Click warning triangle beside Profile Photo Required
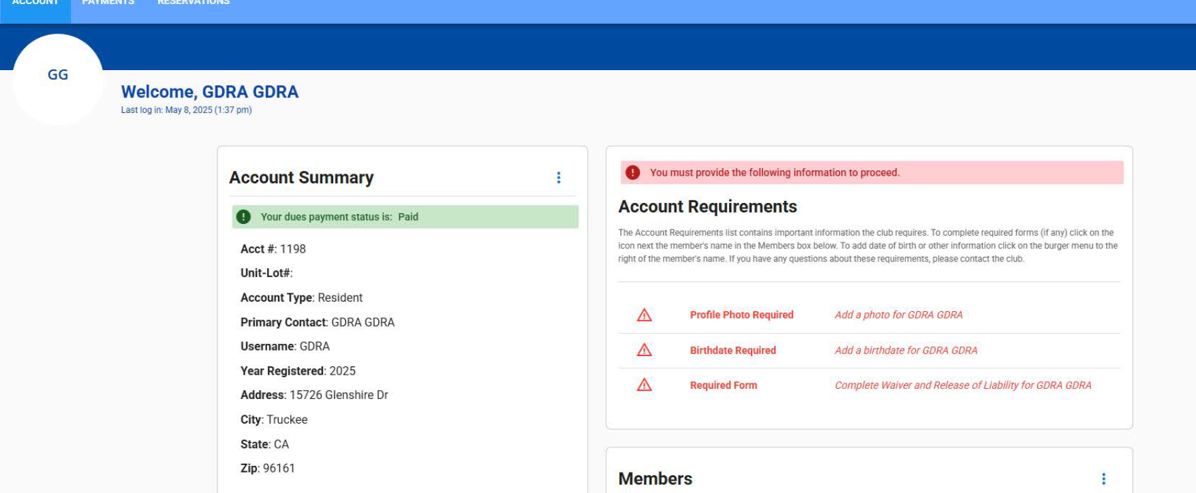 (644, 315)
